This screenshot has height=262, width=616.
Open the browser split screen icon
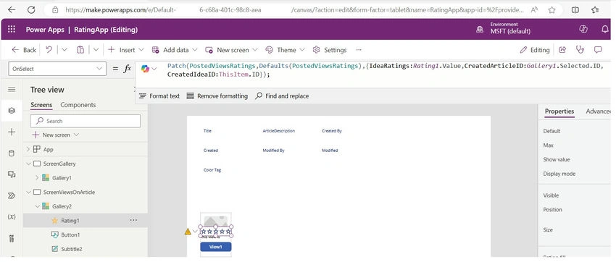click(x=575, y=10)
